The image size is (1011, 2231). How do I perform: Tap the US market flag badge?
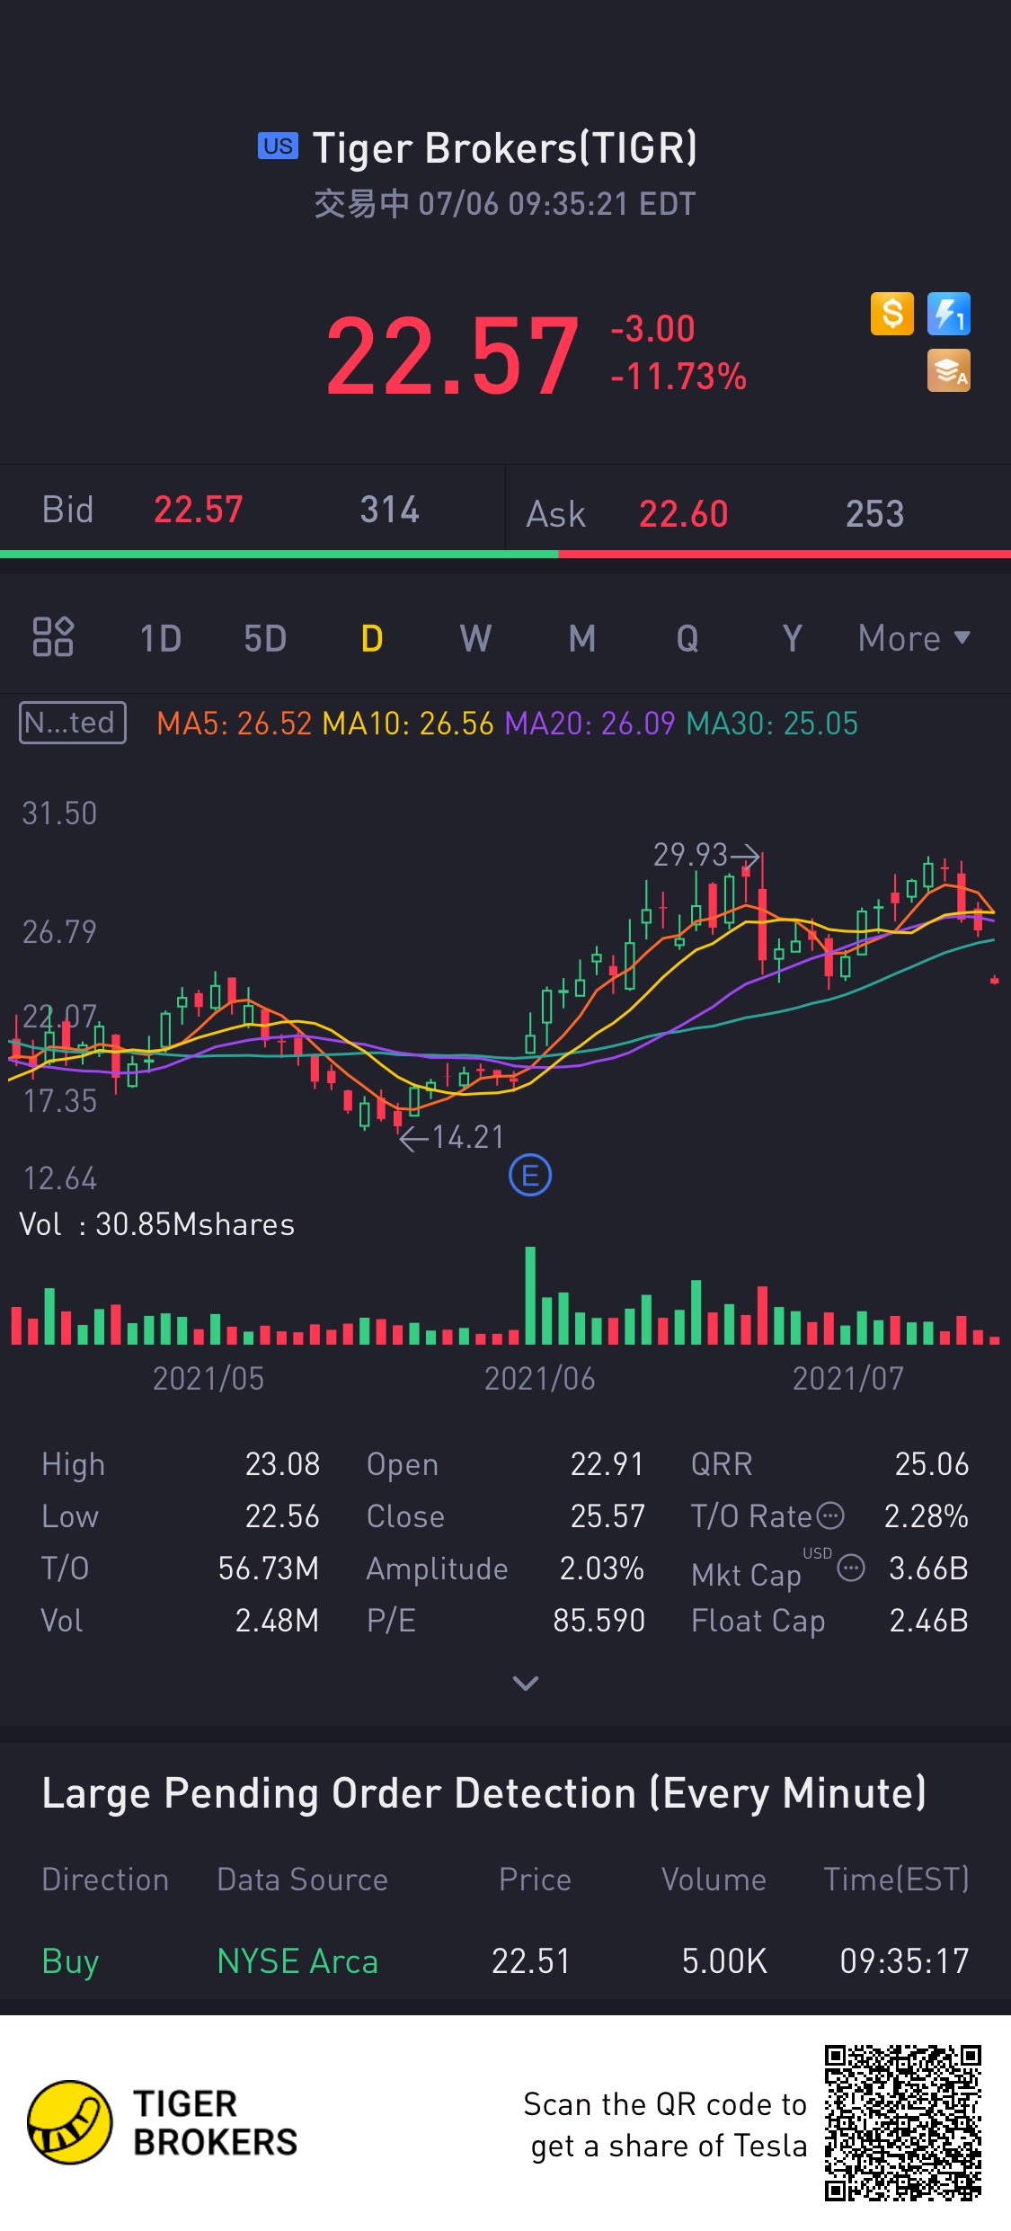click(278, 146)
